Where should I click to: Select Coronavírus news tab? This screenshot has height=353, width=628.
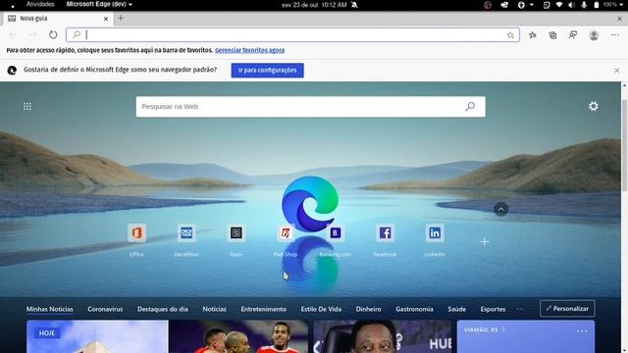[105, 309]
